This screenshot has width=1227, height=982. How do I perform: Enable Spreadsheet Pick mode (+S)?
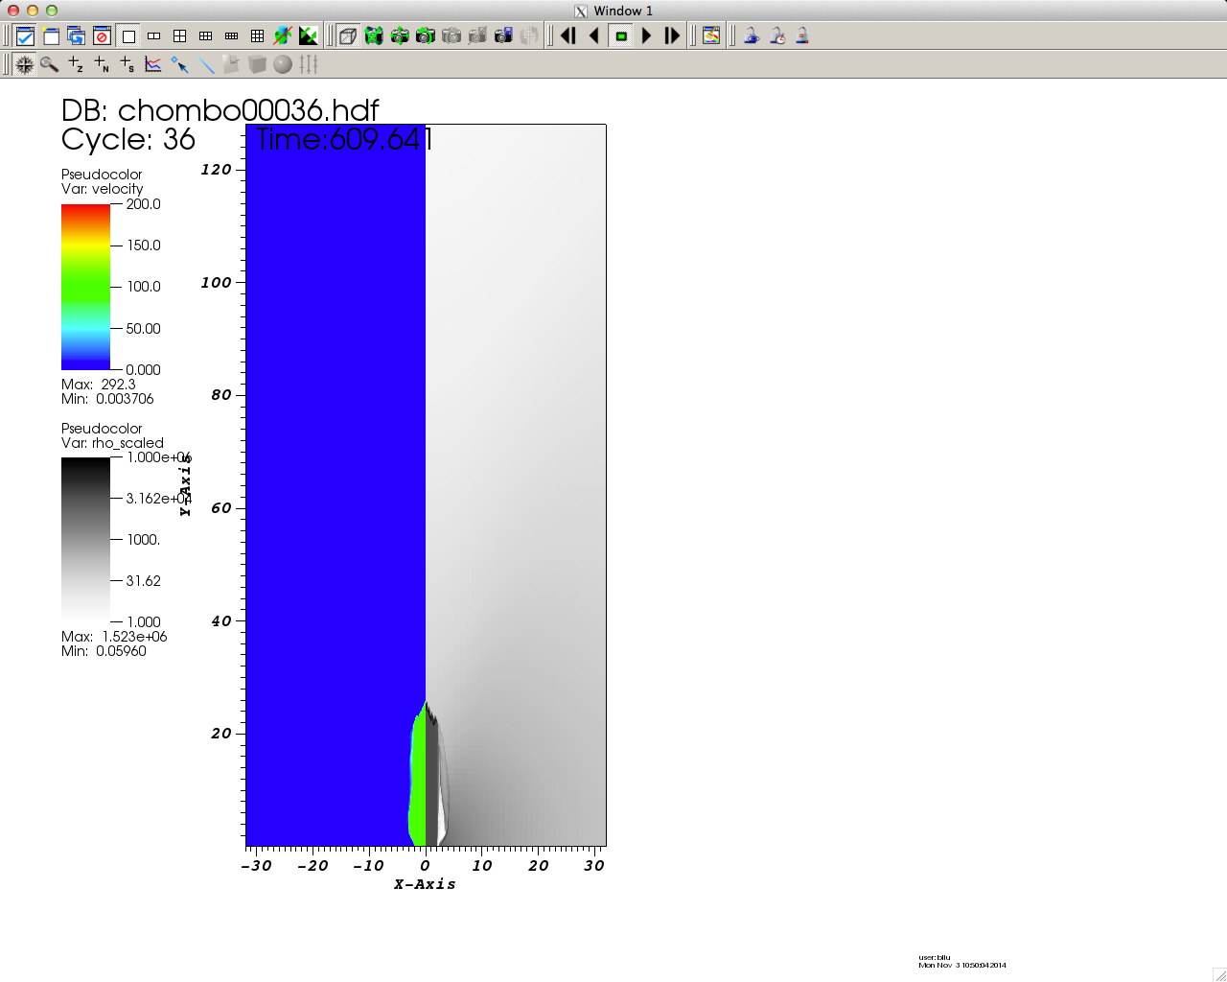127,64
